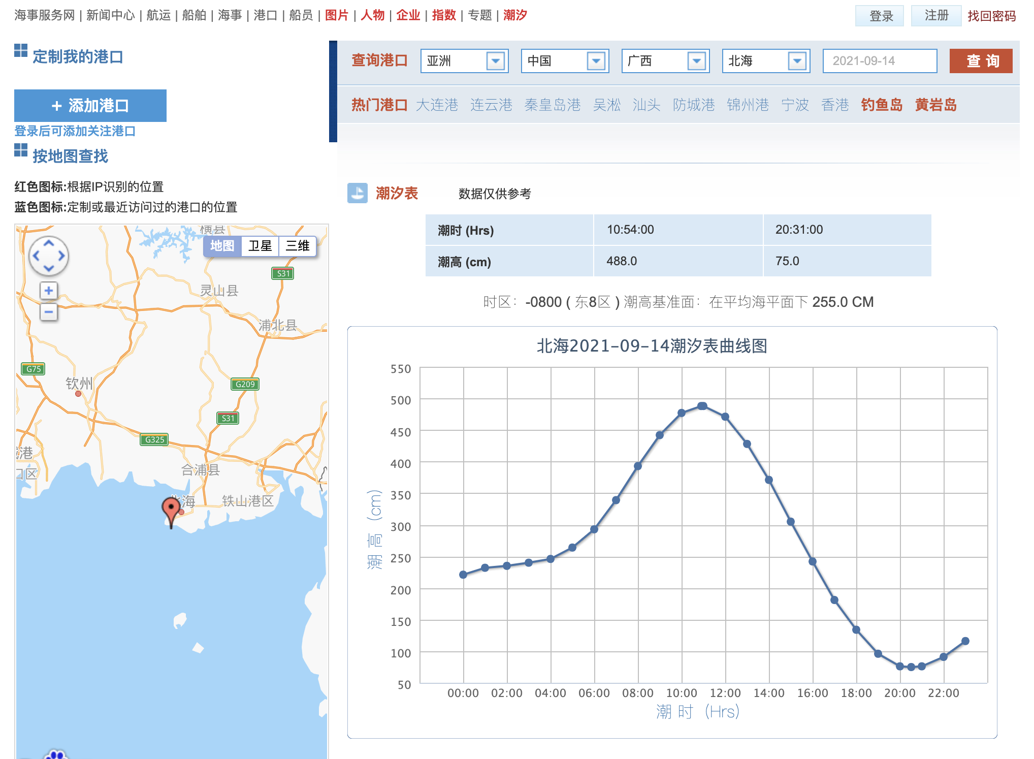The width and height of the screenshot is (1034, 759).
Task: Open the 大连港 hot port link
Action: coord(437,105)
